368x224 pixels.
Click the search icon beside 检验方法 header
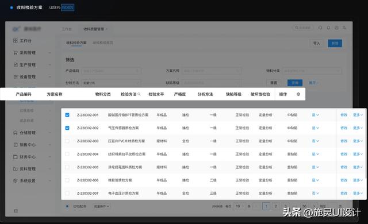[x=139, y=94]
